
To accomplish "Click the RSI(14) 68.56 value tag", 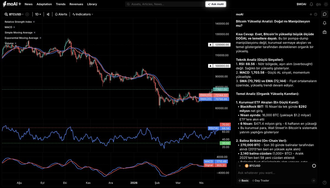I will [x=219, y=128].
